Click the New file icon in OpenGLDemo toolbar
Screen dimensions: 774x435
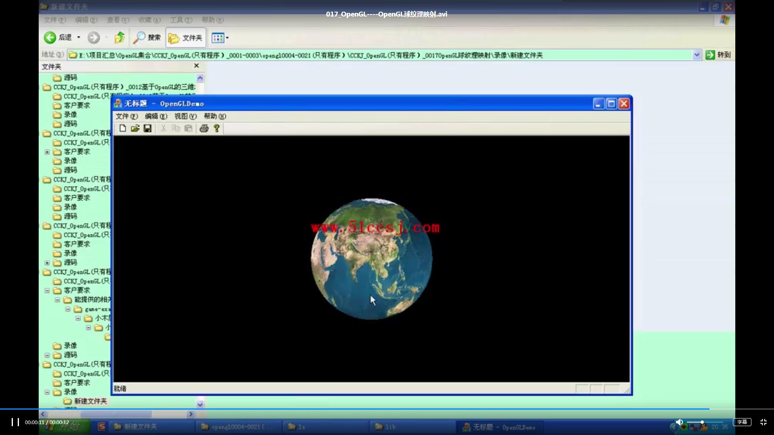pyautogui.click(x=123, y=128)
